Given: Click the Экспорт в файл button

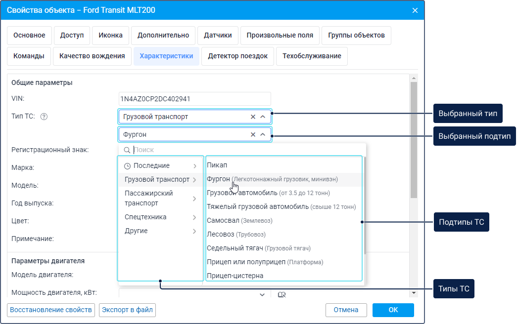Looking at the screenshot, I should click(127, 310).
